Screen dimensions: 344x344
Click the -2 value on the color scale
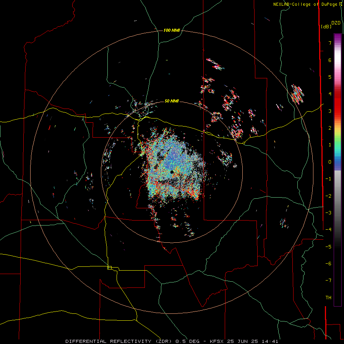coord(328,196)
